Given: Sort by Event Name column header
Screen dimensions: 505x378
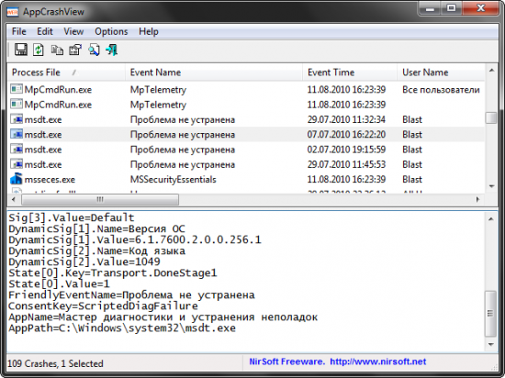Looking at the screenshot, I should tap(214, 72).
